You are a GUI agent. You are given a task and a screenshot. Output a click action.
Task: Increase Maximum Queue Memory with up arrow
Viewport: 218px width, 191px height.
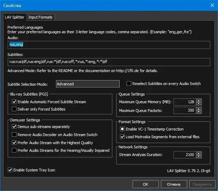coord(198,100)
